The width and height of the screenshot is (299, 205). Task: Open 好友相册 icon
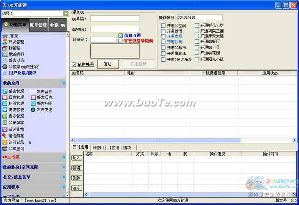(33, 103)
